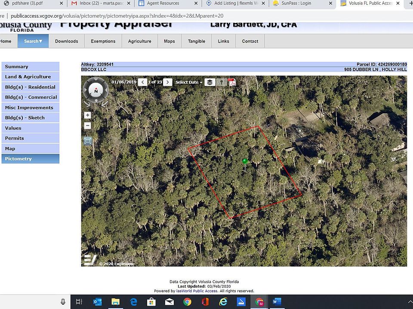Toggle the map pin marker tool

[x=222, y=82]
